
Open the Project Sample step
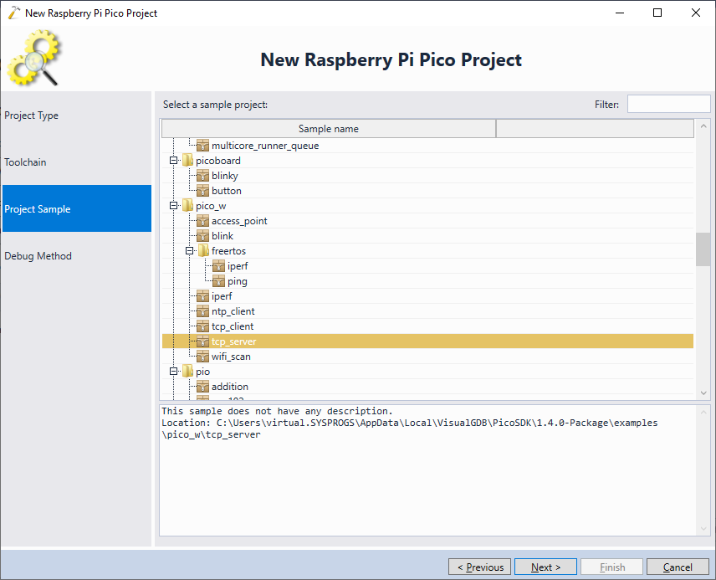coord(77,209)
